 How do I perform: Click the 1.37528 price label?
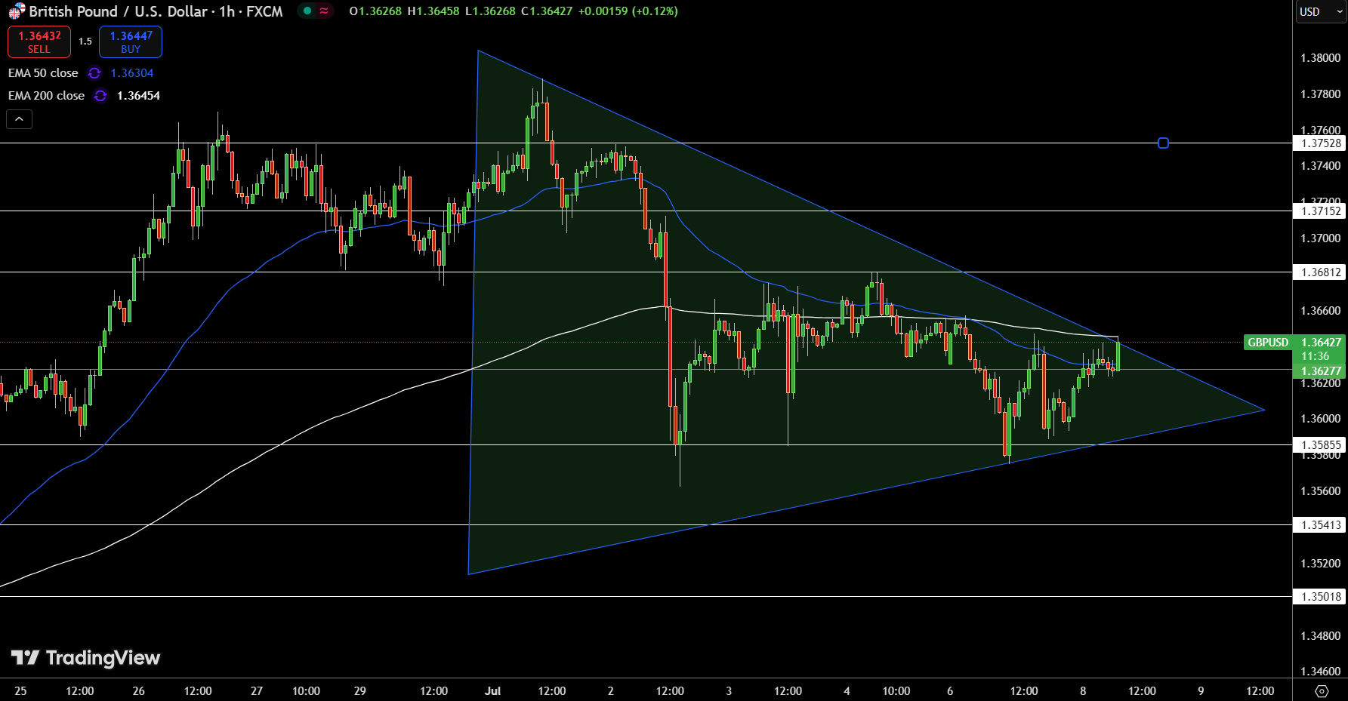coord(1320,143)
